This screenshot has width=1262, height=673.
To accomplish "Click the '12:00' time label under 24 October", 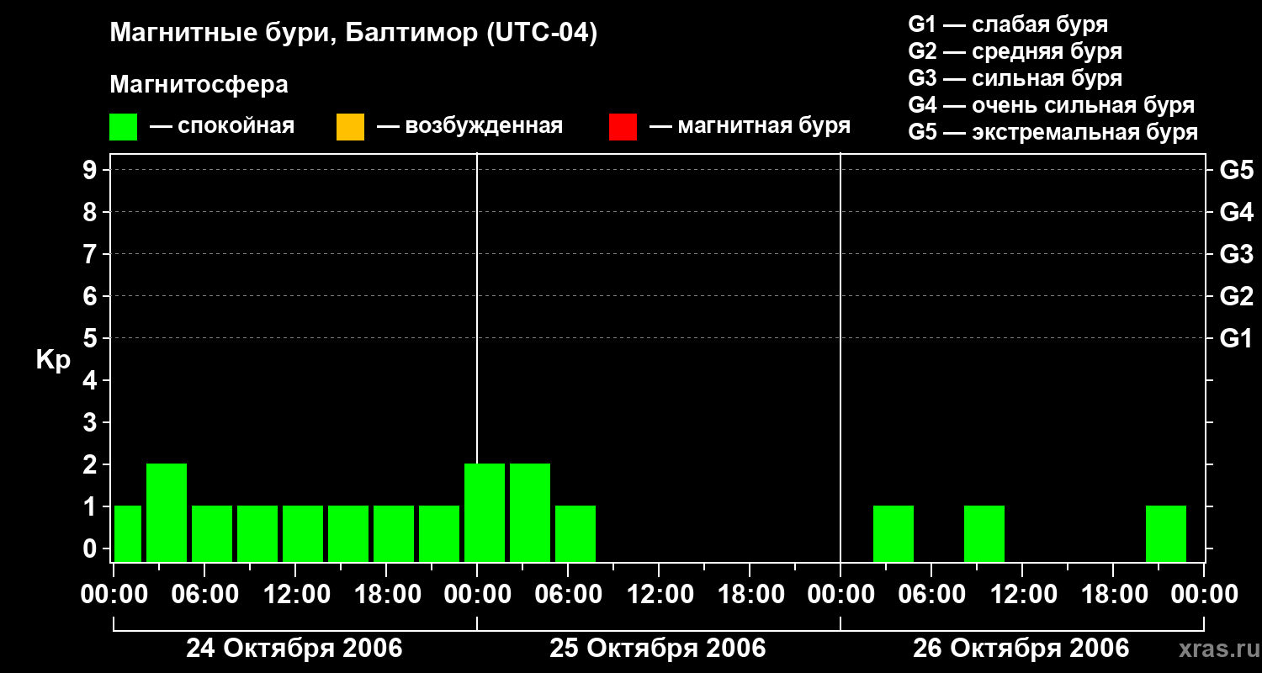I will click(295, 595).
